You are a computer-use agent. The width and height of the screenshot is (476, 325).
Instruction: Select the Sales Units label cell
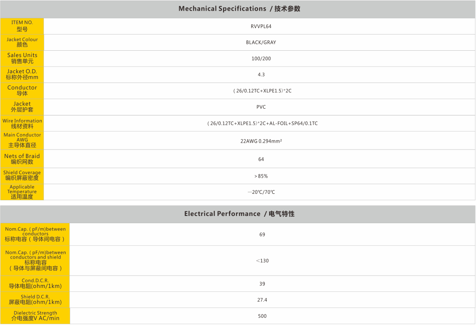click(x=22, y=58)
